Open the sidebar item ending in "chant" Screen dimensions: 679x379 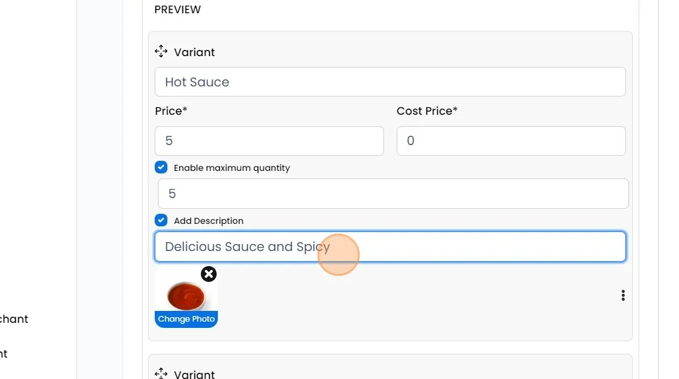coord(14,319)
